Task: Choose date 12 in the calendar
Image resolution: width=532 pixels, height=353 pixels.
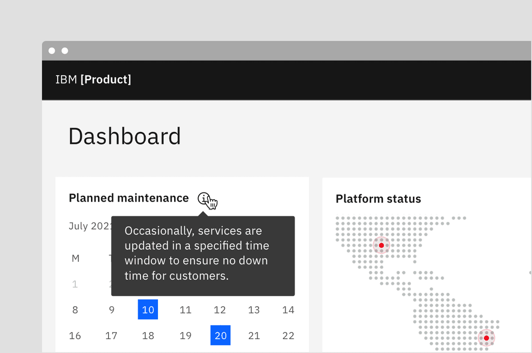Action: tap(220, 310)
